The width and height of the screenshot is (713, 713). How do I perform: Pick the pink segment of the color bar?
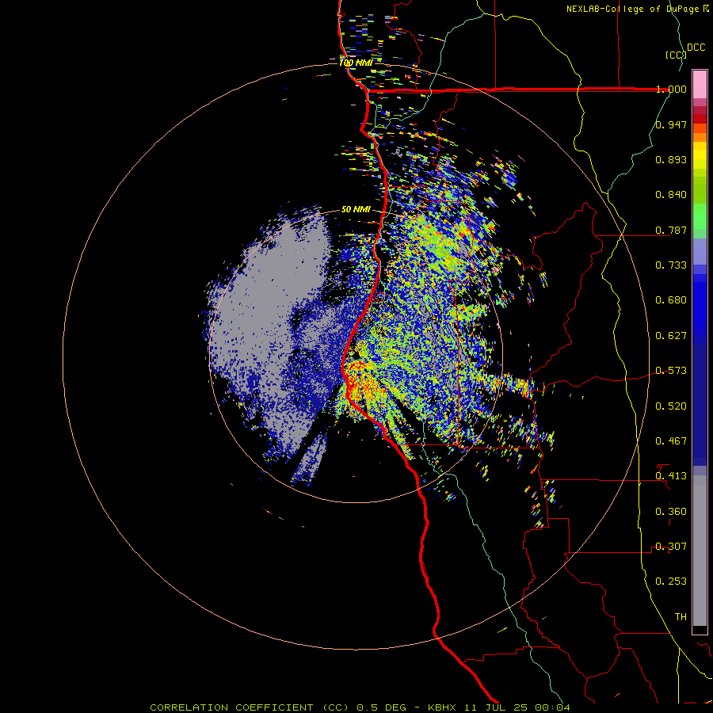tap(700, 84)
